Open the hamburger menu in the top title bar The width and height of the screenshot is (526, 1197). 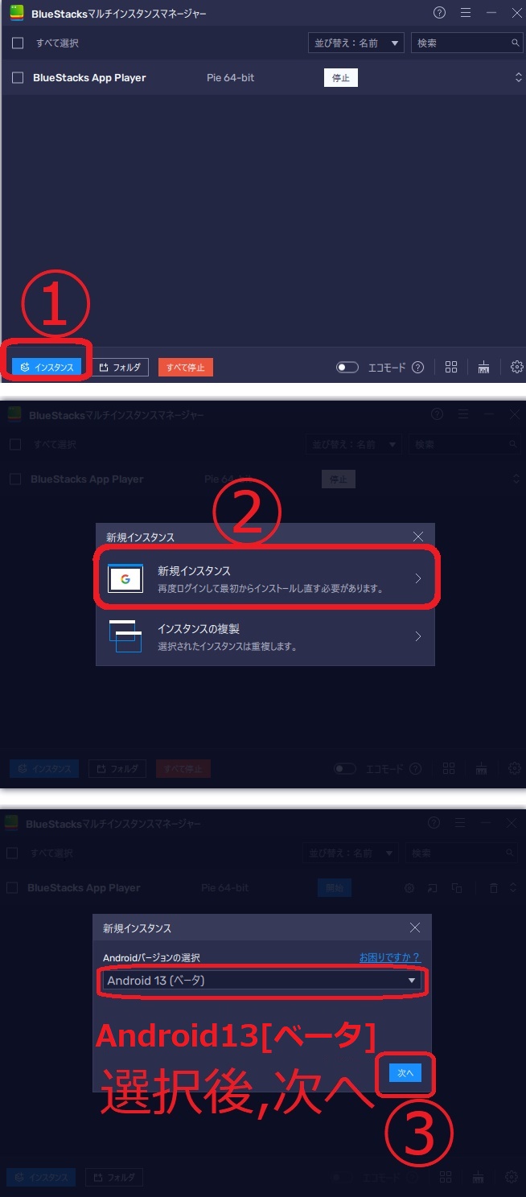[x=466, y=13]
